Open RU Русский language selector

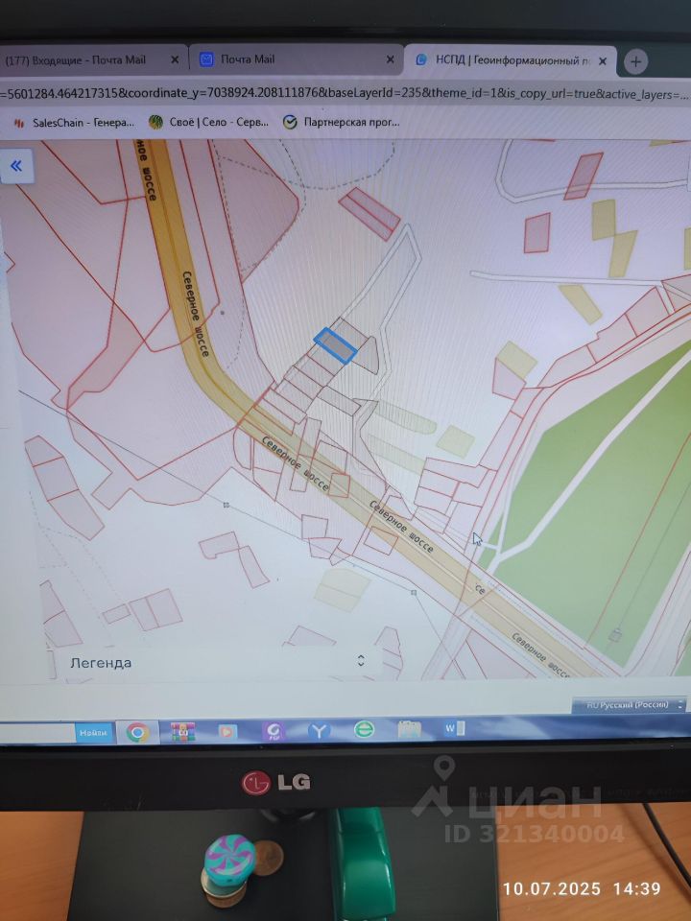(x=629, y=704)
